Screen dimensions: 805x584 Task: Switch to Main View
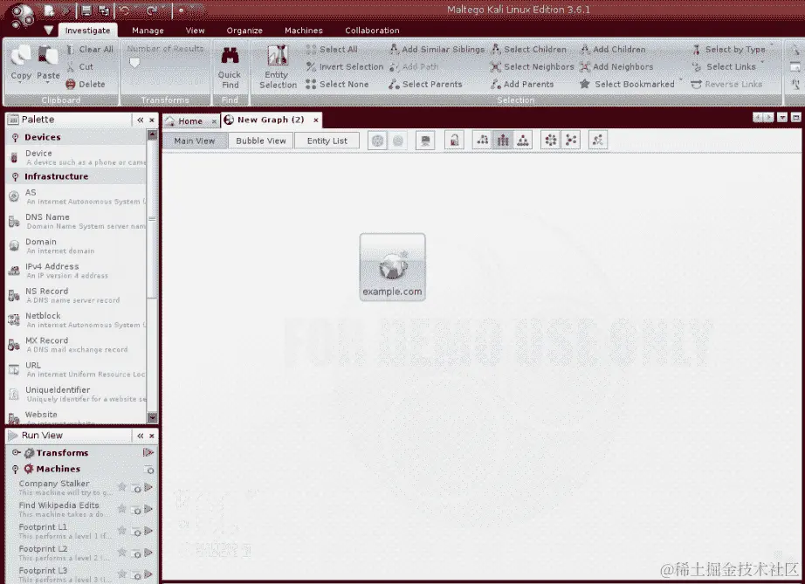195,141
